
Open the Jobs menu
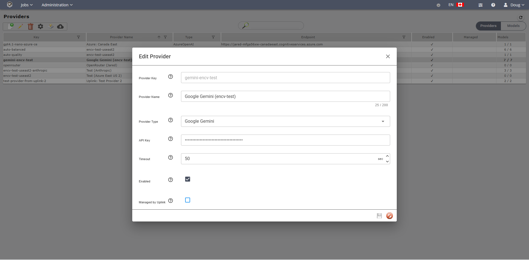click(26, 5)
